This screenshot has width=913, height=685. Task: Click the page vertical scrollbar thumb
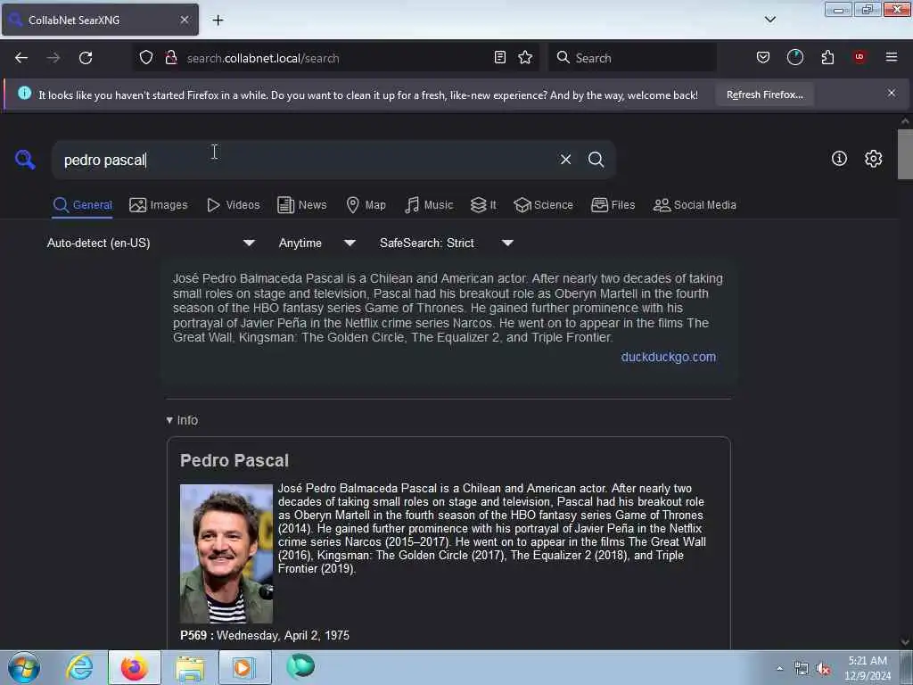(905, 153)
